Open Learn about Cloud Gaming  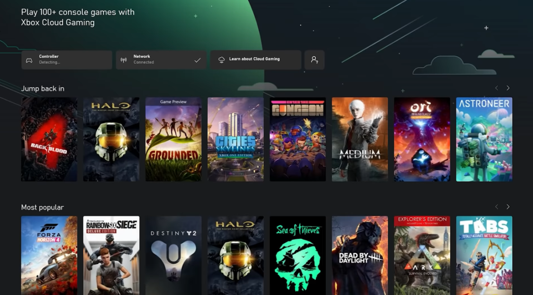[x=256, y=60]
